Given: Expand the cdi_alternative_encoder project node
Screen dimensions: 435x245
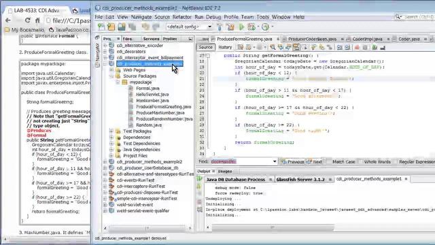Looking at the screenshot, I should click(x=105, y=46).
